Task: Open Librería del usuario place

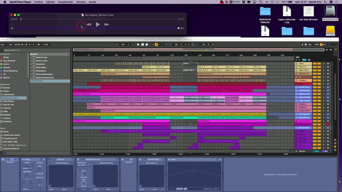Action: [x=11, y=135]
